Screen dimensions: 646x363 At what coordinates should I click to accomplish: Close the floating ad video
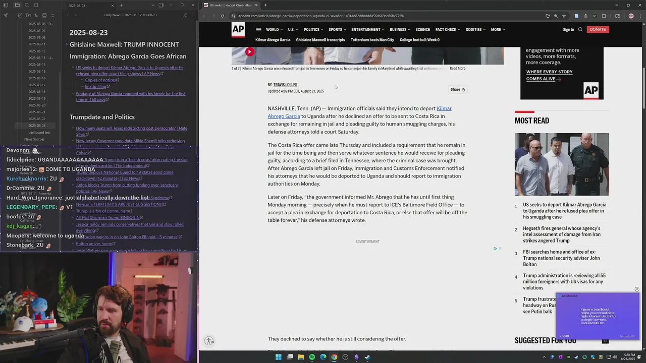point(637,289)
